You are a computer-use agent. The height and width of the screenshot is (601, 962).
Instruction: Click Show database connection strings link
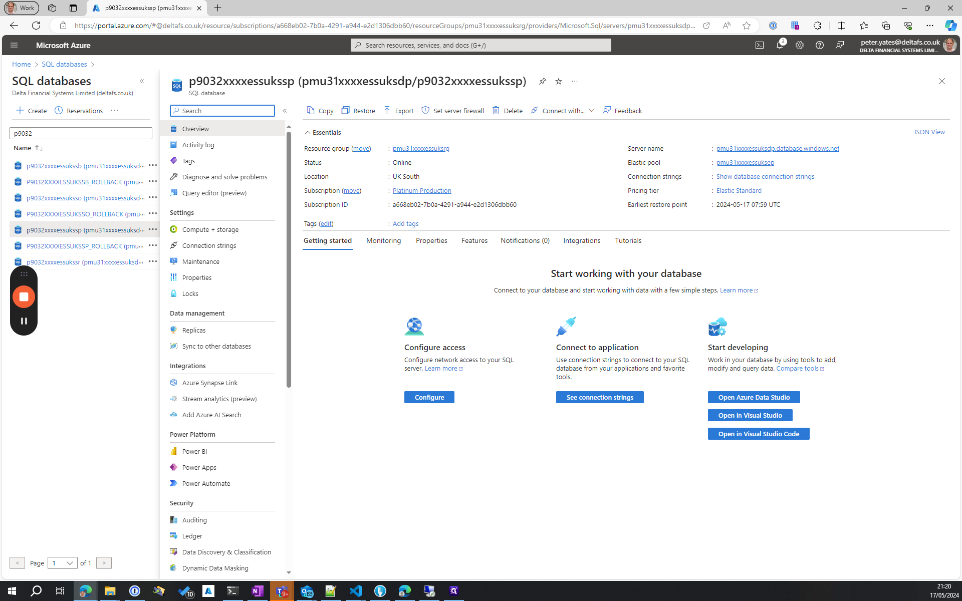point(765,177)
